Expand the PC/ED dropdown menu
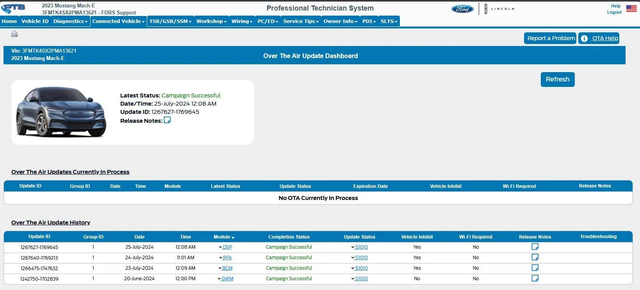The height and width of the screenshot is (290, 640). (x=268, y=21)
